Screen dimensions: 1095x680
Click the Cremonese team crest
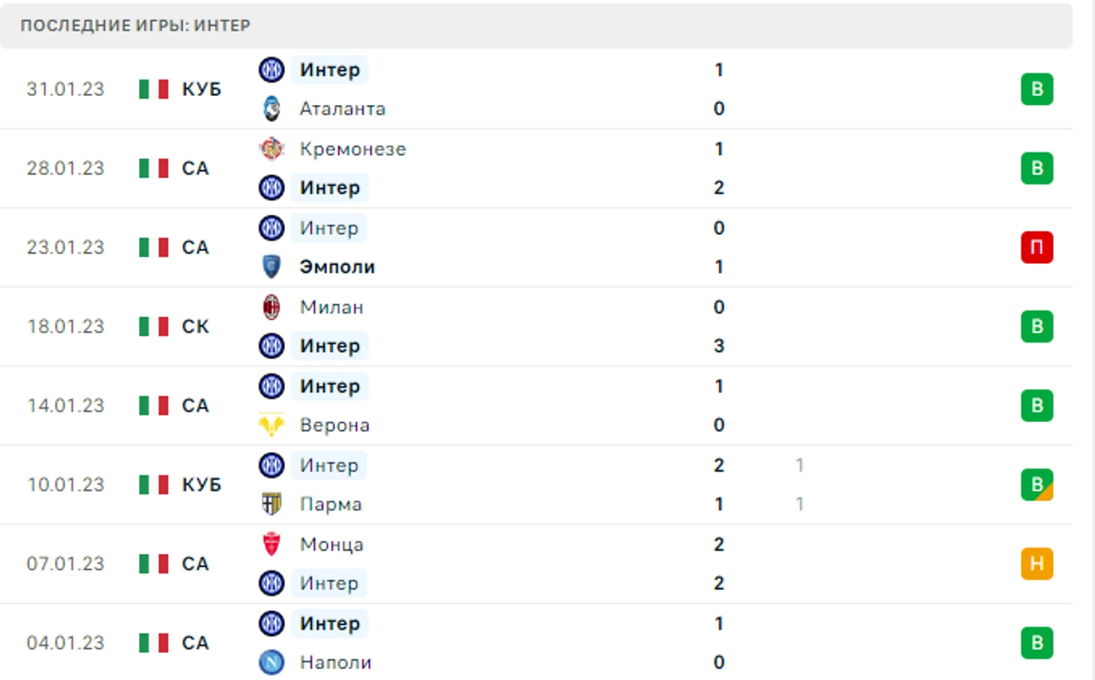click(271, 148)
